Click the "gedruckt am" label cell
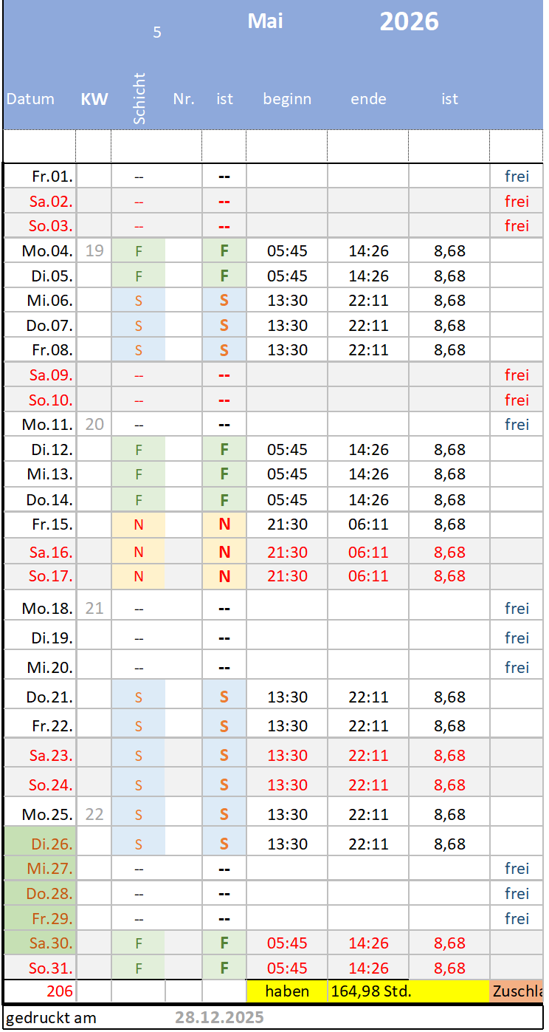Viewport: 549px width, 1032px height. coord(52,1017)
